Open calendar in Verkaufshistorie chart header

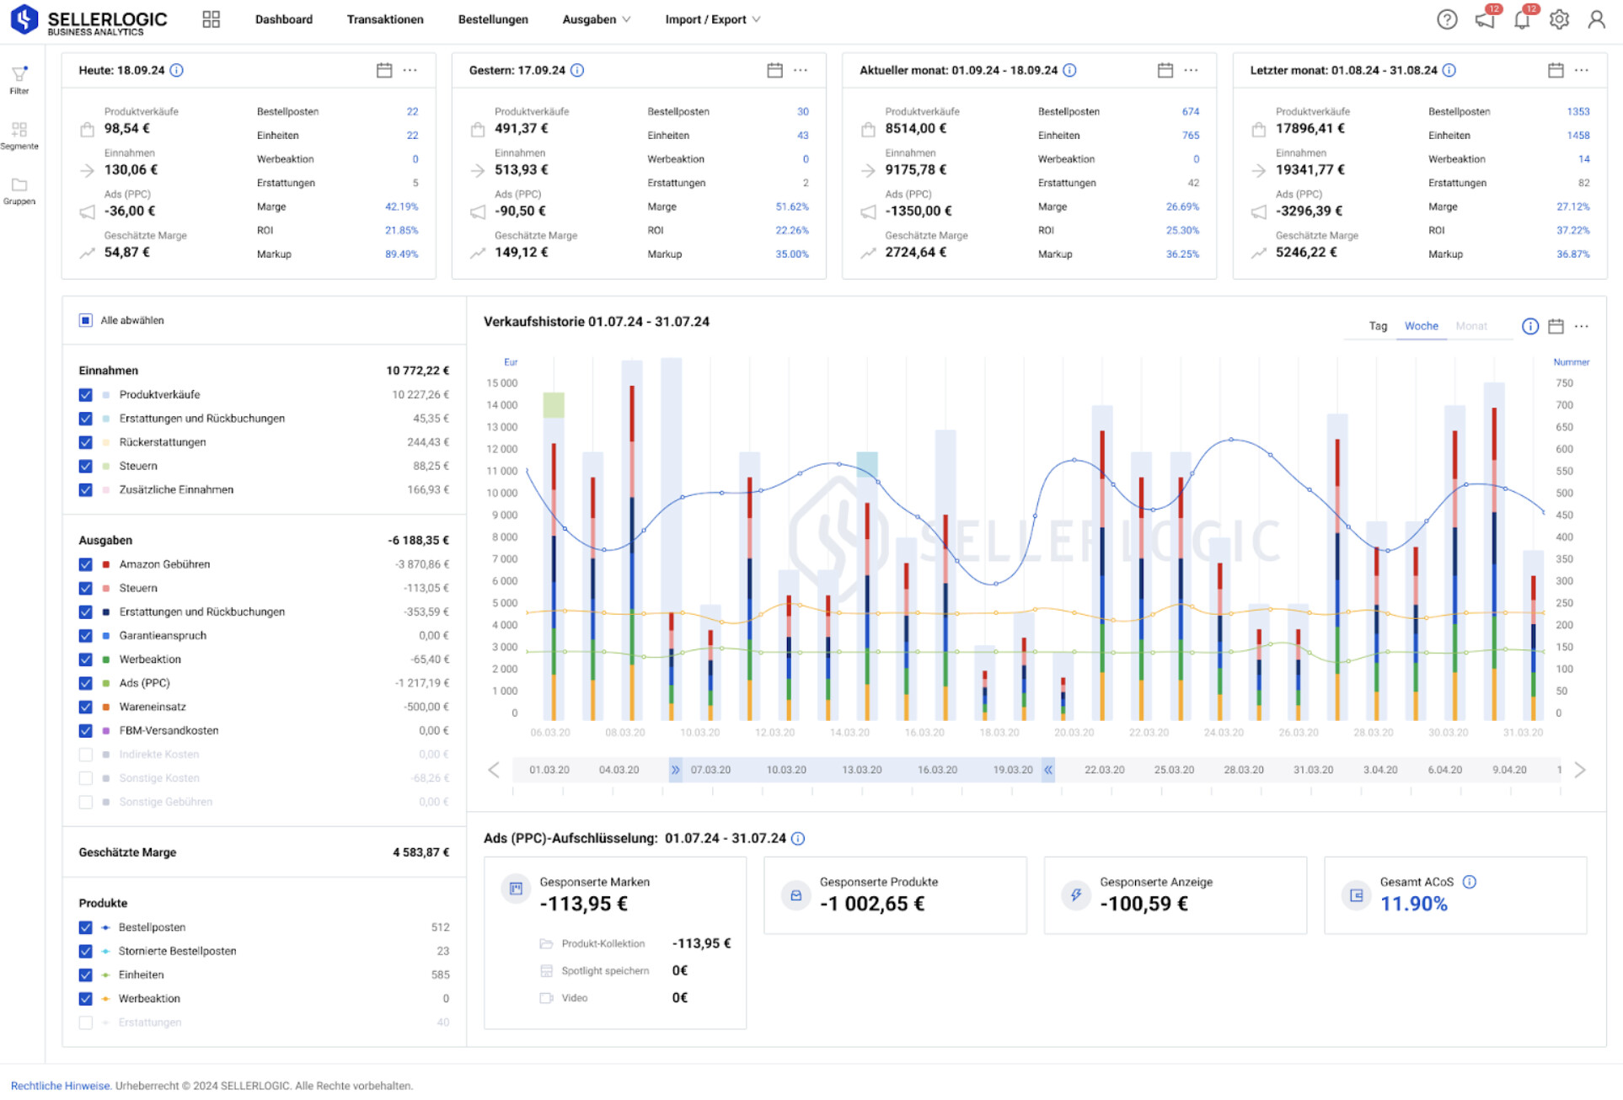1556,326
